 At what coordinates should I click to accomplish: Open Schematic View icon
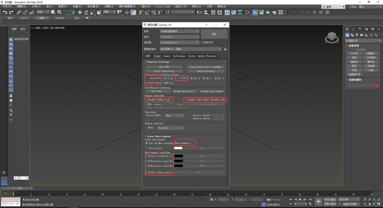click(x=240, y=12)
